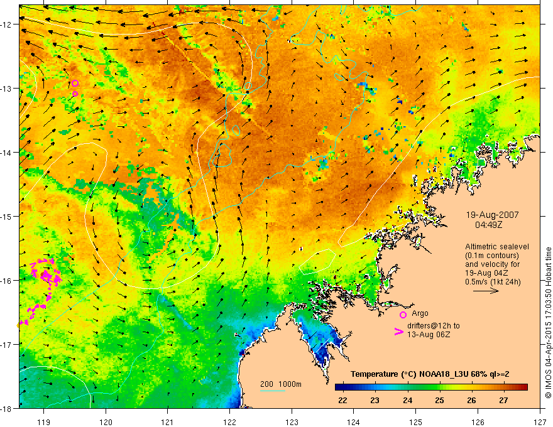Click the '200 1000m' depth label

coord(281,384)
